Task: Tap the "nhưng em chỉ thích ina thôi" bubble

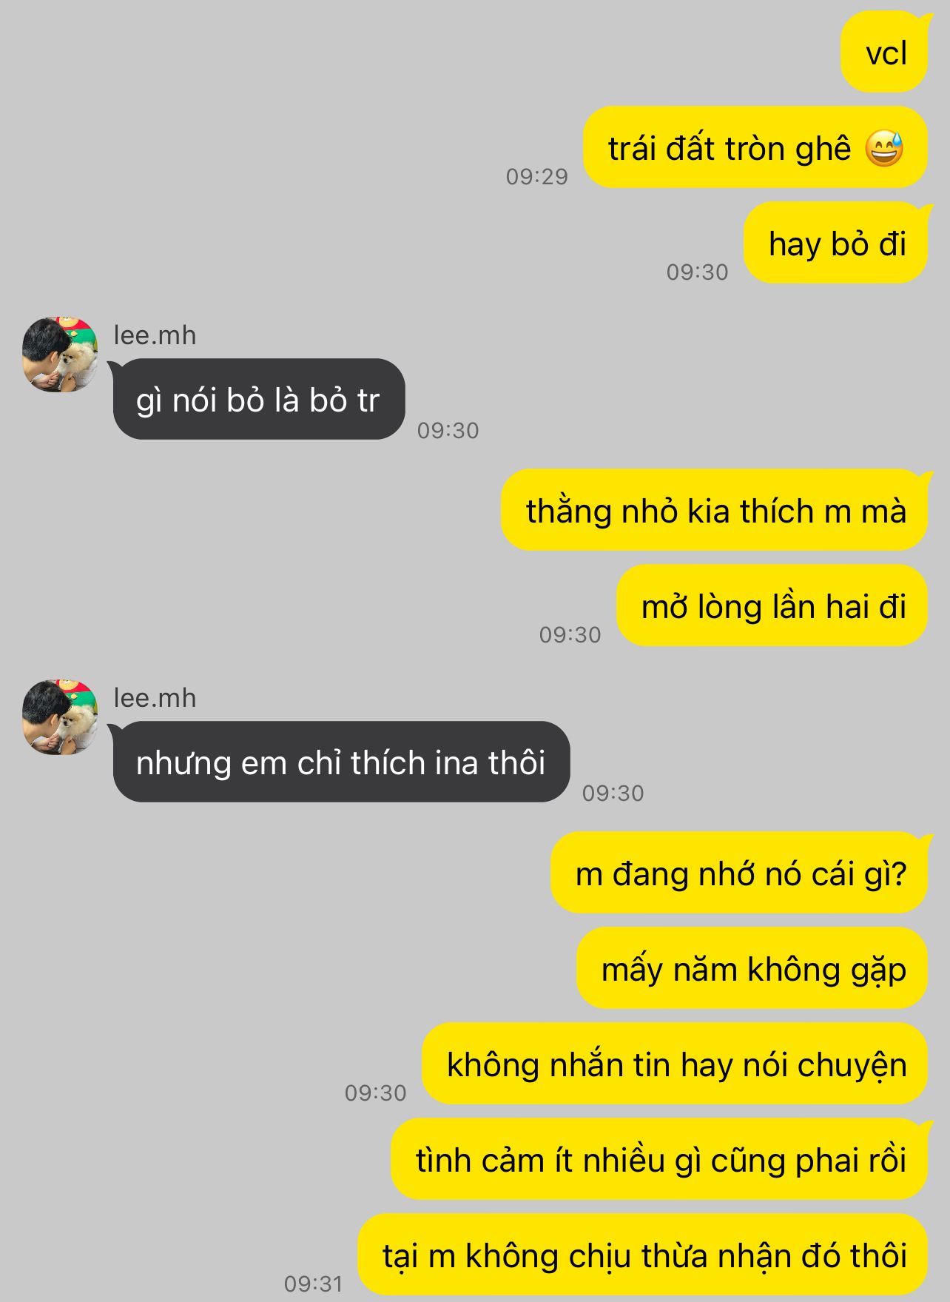Action: click(341, 762)
